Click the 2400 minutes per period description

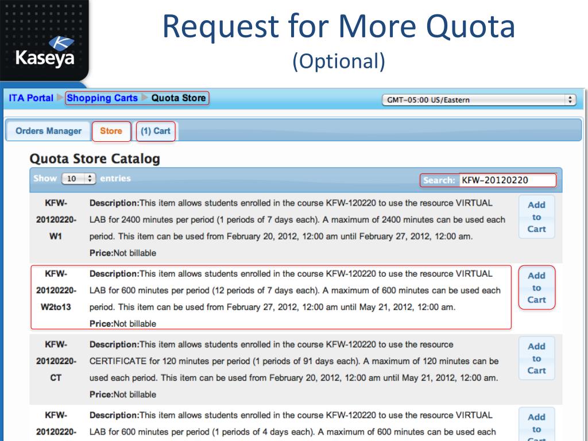[297, 220]
